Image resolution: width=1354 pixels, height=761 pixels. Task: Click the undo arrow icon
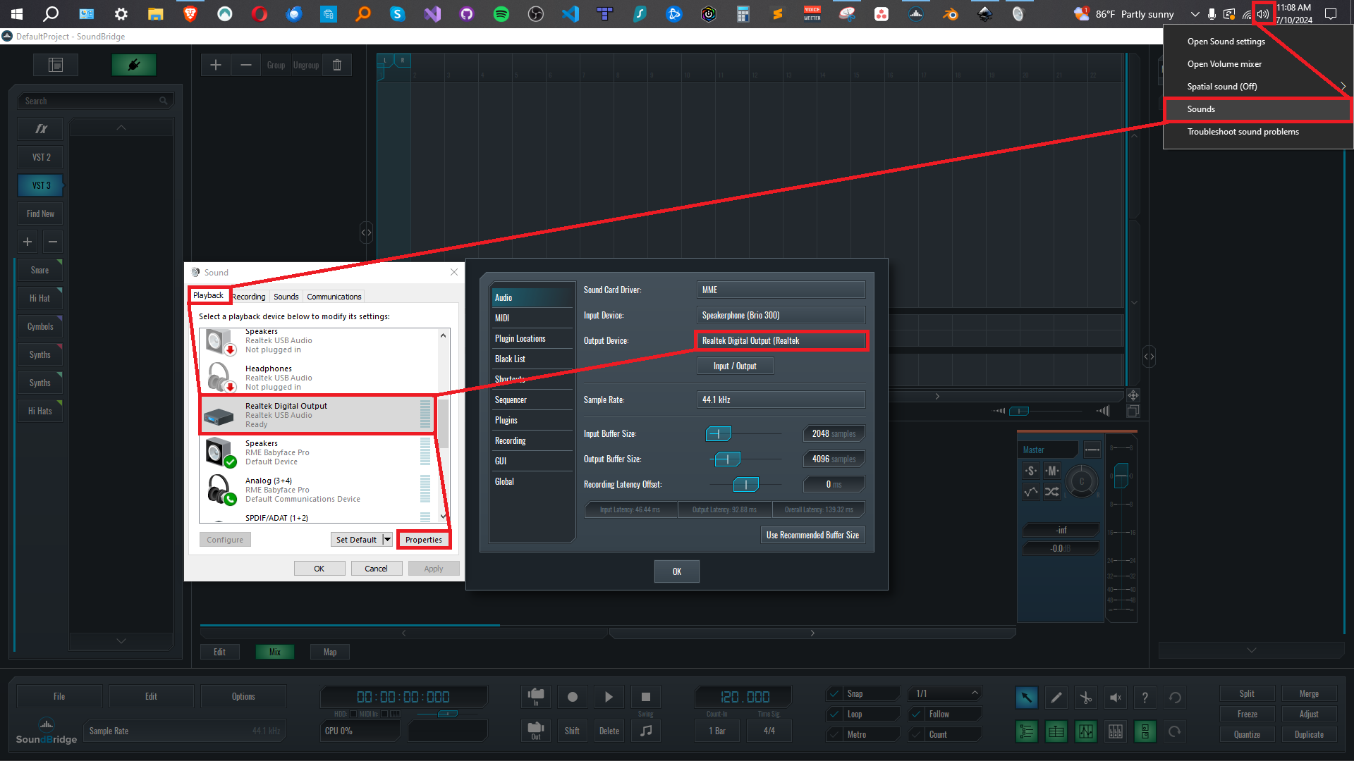1175,698
